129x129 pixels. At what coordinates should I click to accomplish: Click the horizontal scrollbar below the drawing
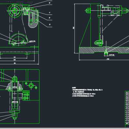tap(64, 128)
